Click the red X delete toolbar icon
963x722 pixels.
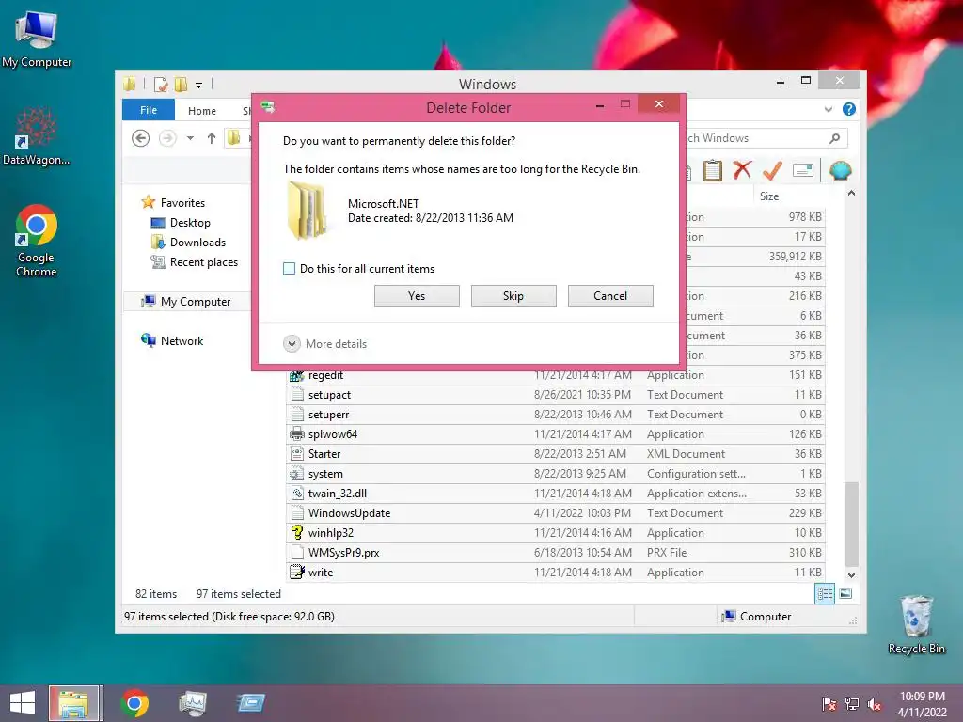742,170
